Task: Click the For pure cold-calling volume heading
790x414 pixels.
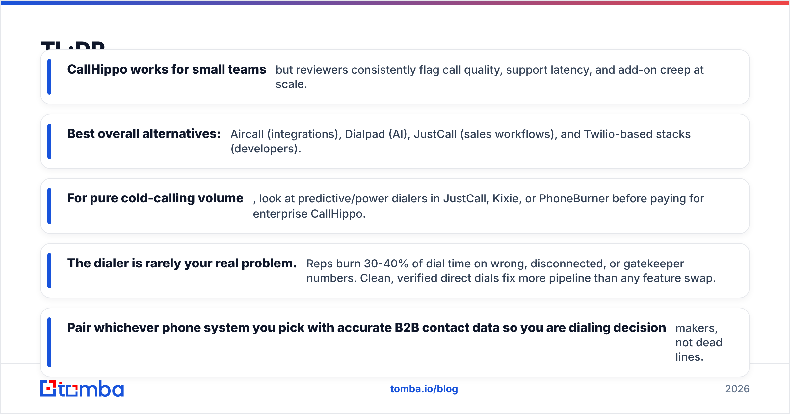Action: pos(155,198)
